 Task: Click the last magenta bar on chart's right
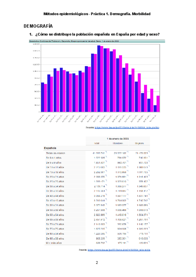158,104
